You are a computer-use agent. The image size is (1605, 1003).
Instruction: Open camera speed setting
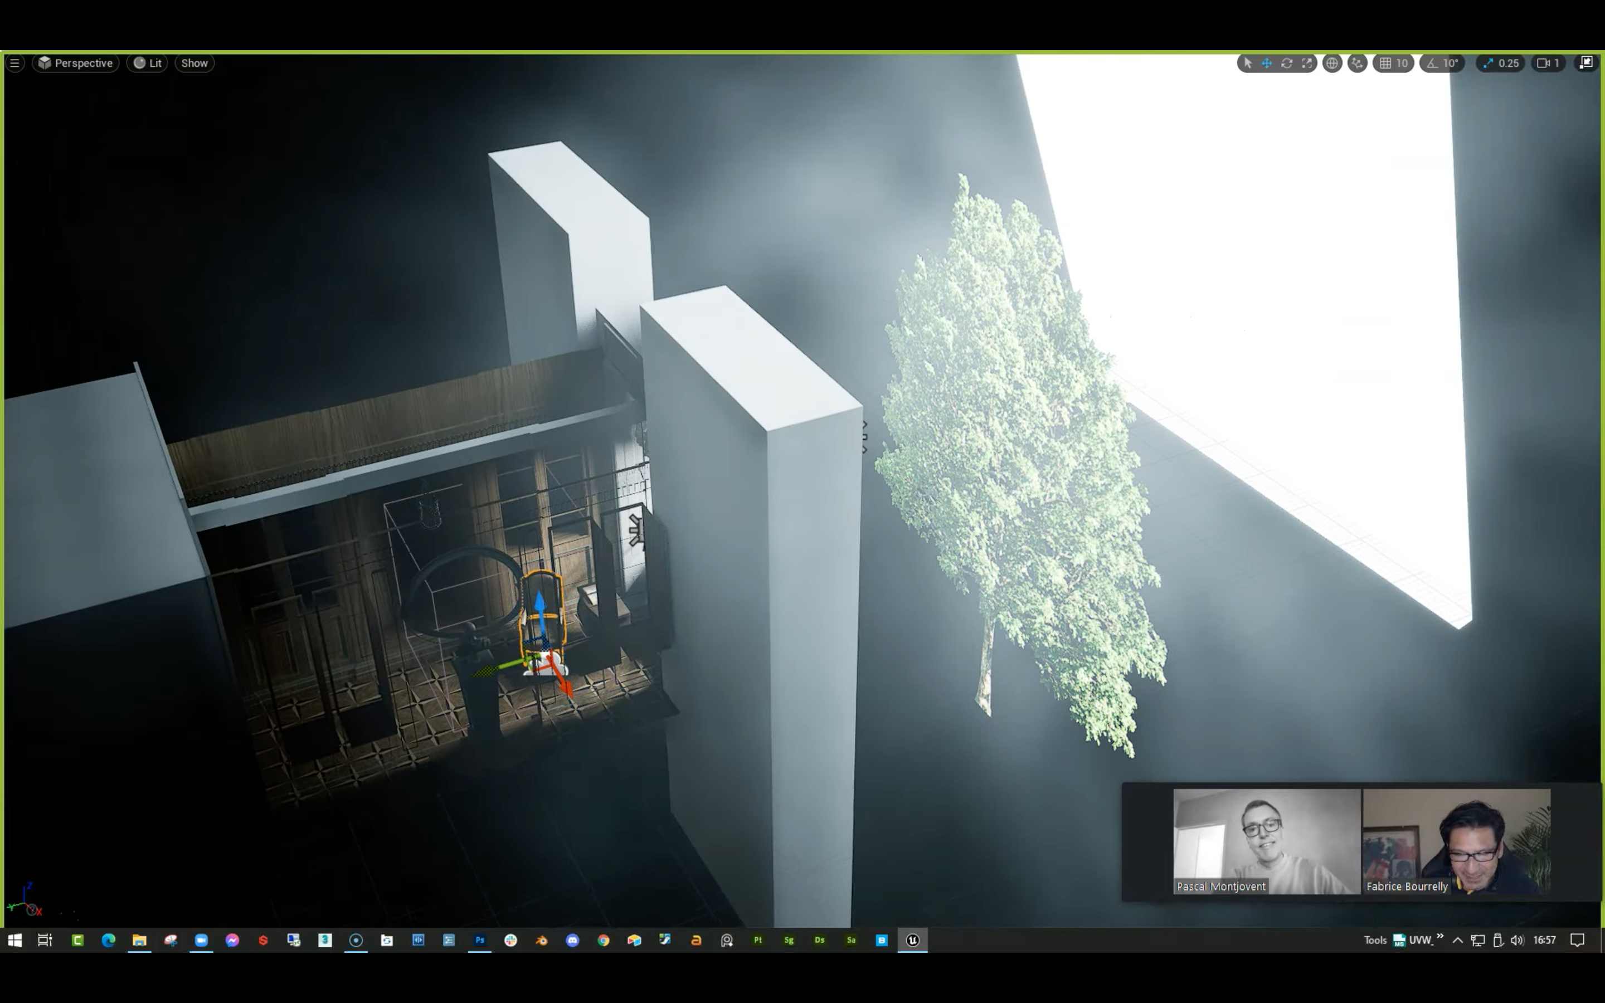(x=1548, y=63)
